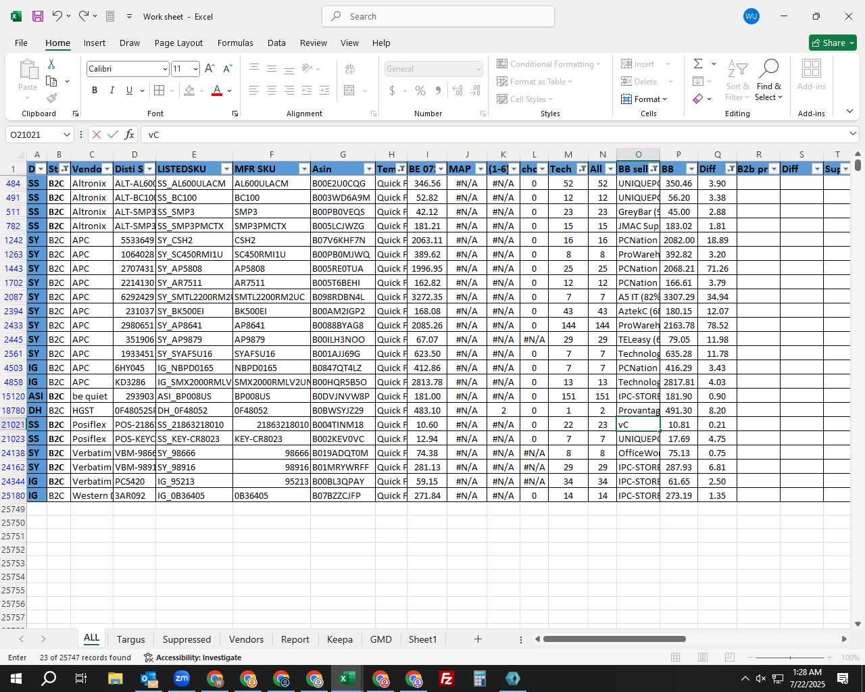Open the Review ribbon tab
The image size is (865, 692).
[x=314, y=43]
